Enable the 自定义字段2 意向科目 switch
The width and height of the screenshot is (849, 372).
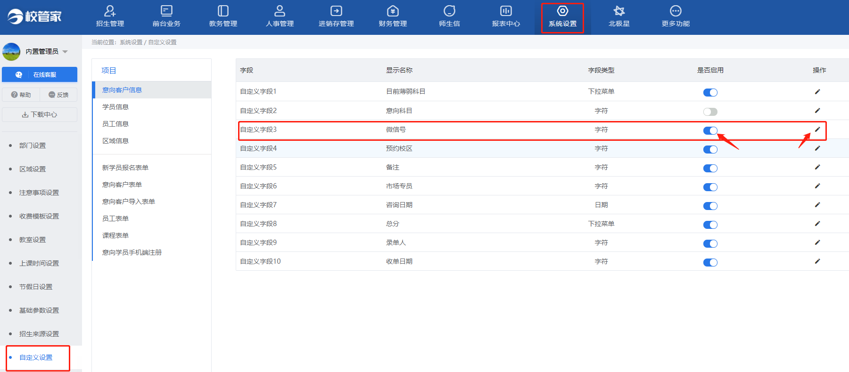(710, 112)
